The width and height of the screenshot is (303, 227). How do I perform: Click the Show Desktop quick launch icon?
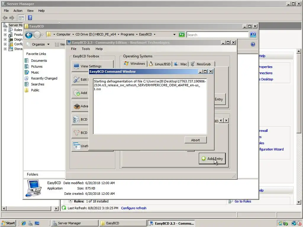pyautogui.click(x=37, y=223)
